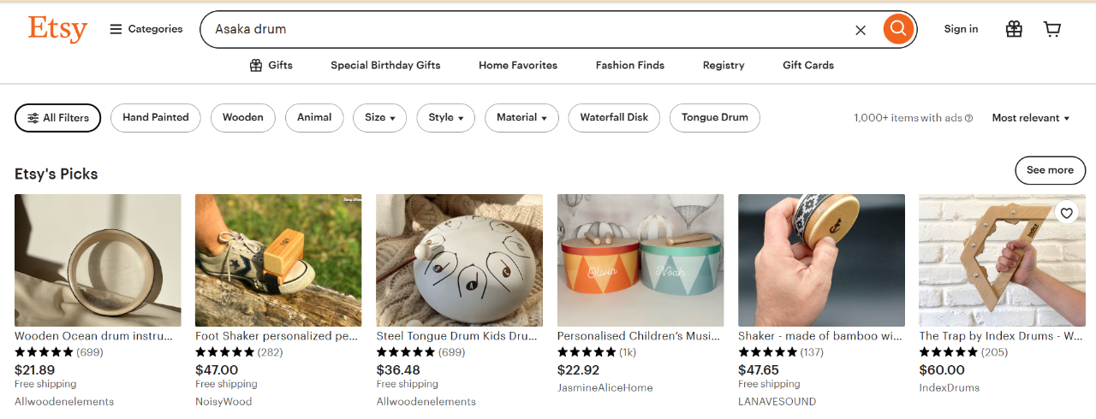
Task: Open the Steel Tongue Drum product thumbnail
Action: point(459,260)
